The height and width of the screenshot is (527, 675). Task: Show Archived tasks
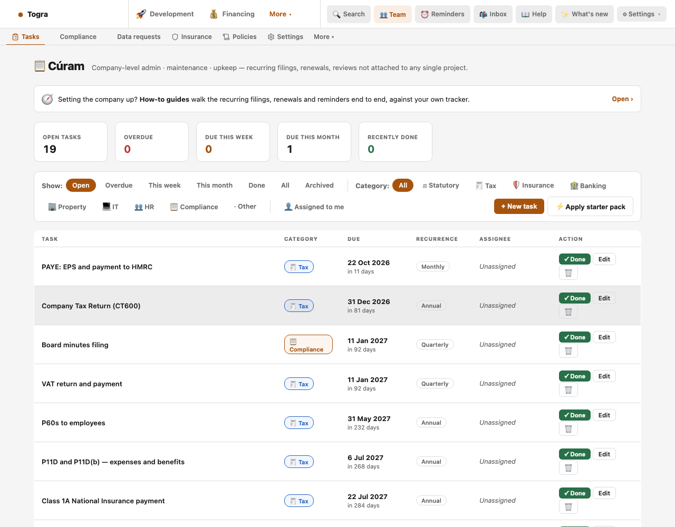[x=320, y=186]
